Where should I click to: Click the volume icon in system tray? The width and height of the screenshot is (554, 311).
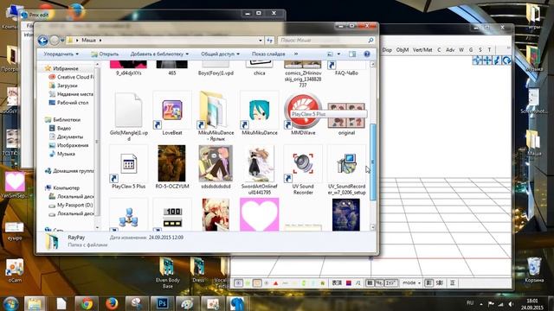point(511,304)
